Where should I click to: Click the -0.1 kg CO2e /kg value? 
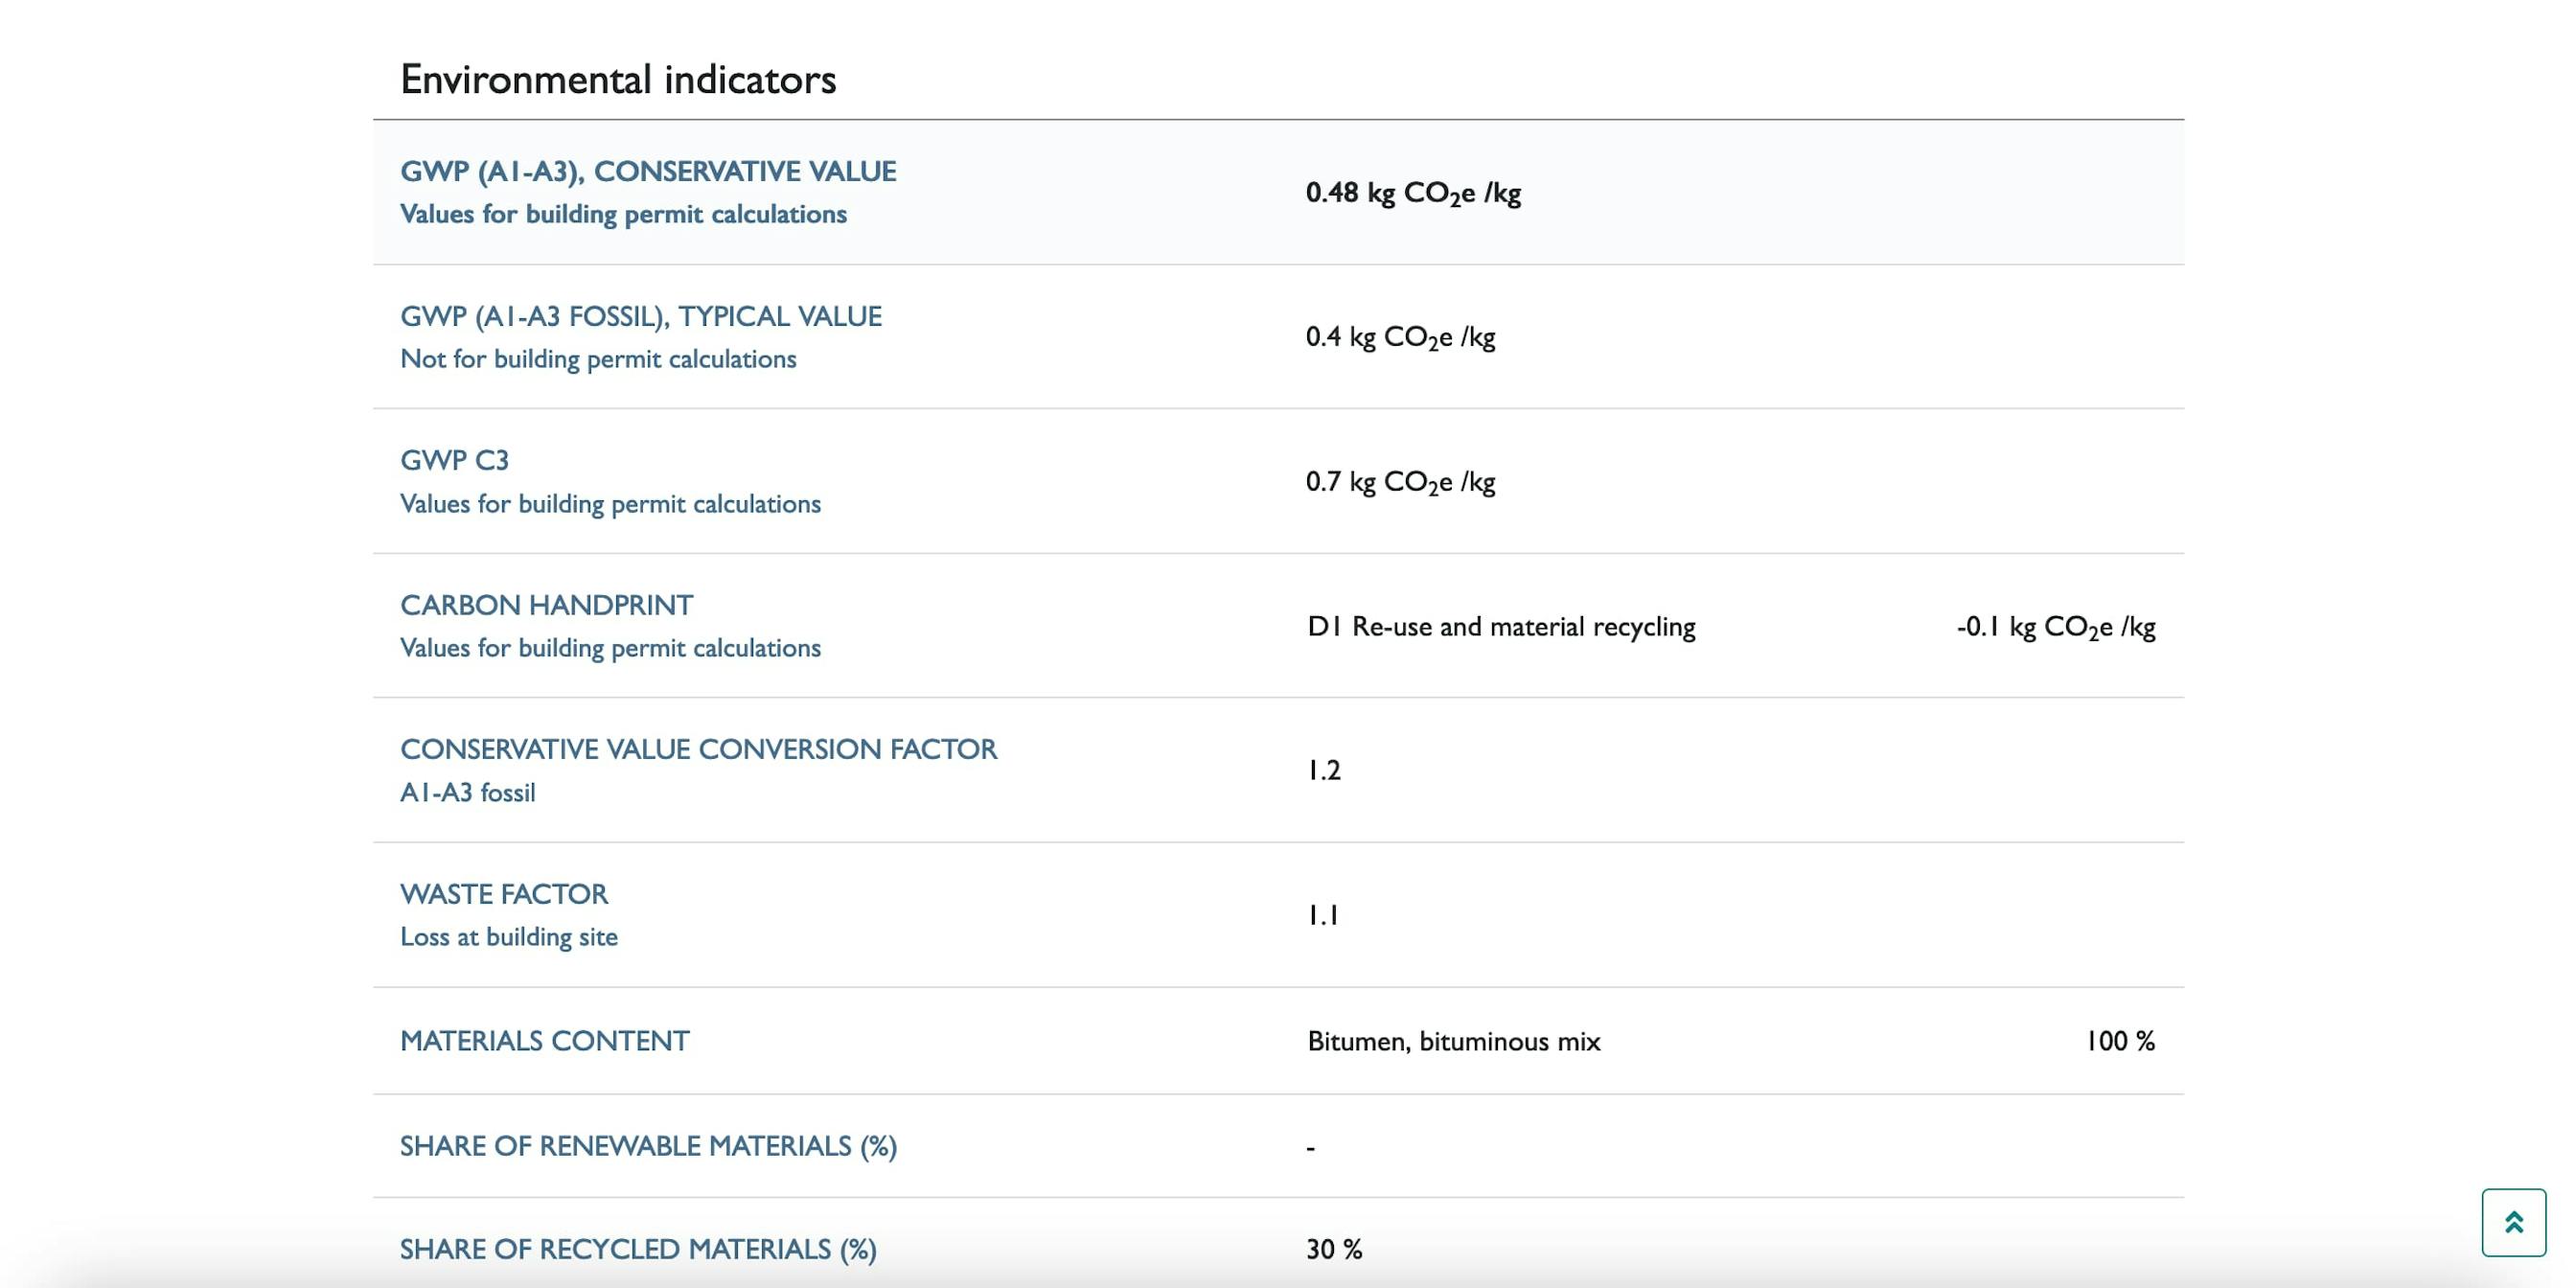click(2055, 627)
